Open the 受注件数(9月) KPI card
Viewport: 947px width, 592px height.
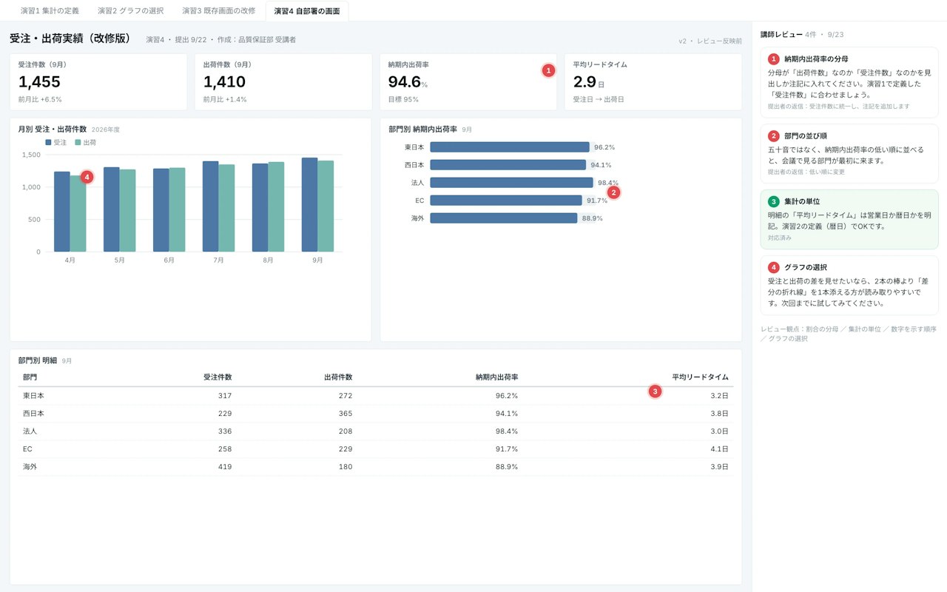[x=98, y=82]
